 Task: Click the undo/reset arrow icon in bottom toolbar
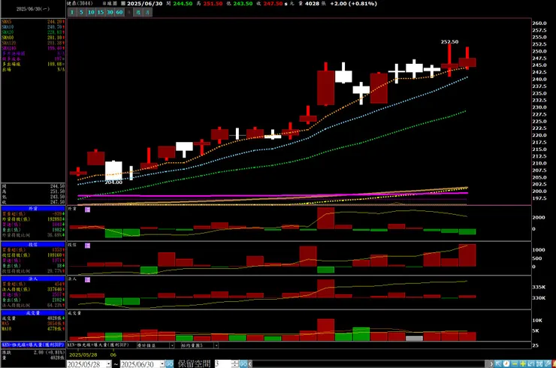click(x=530, y=363)
